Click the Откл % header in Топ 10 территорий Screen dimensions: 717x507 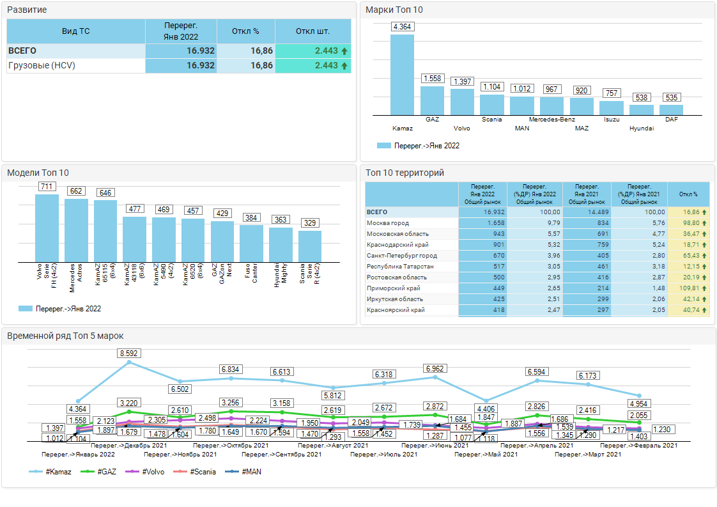tap(688, 194)
